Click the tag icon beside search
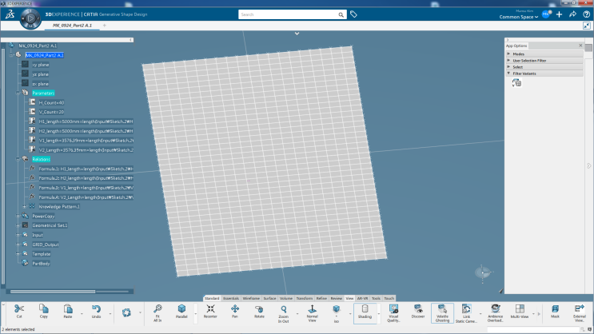This screenshot has height=334, width=594. [353, 14]
